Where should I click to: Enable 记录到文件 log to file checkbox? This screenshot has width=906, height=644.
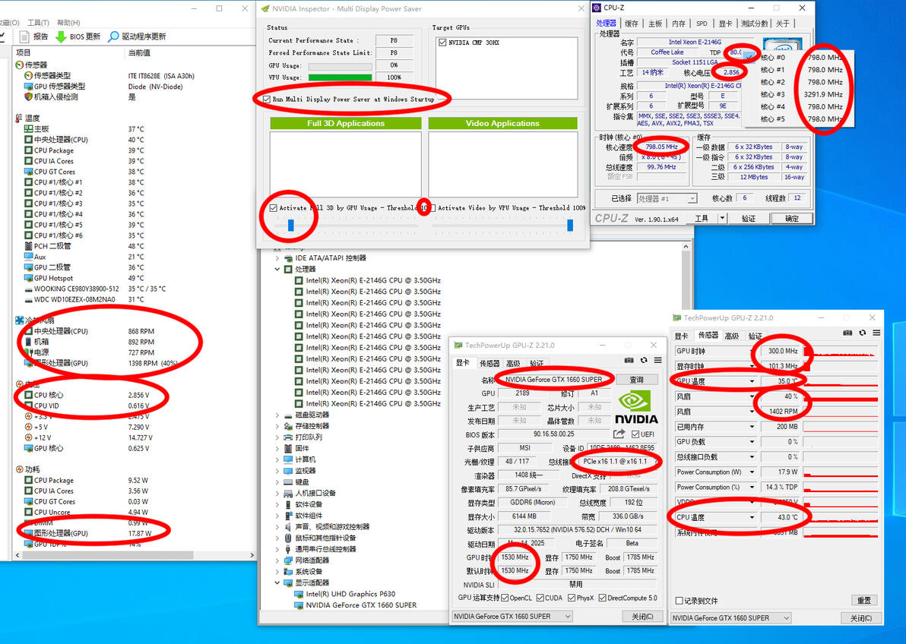pyautogui.click(x=679, y=601)
